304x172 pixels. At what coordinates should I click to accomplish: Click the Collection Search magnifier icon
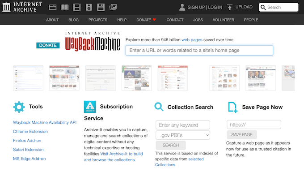(159, 107)
